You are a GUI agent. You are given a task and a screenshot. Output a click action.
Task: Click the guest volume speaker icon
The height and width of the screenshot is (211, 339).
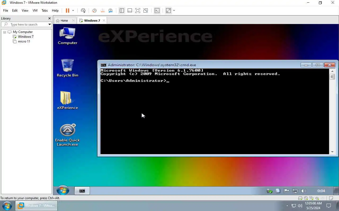304,191
